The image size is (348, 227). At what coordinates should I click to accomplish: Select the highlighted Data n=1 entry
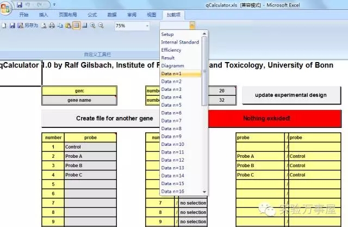pos(181,73)
